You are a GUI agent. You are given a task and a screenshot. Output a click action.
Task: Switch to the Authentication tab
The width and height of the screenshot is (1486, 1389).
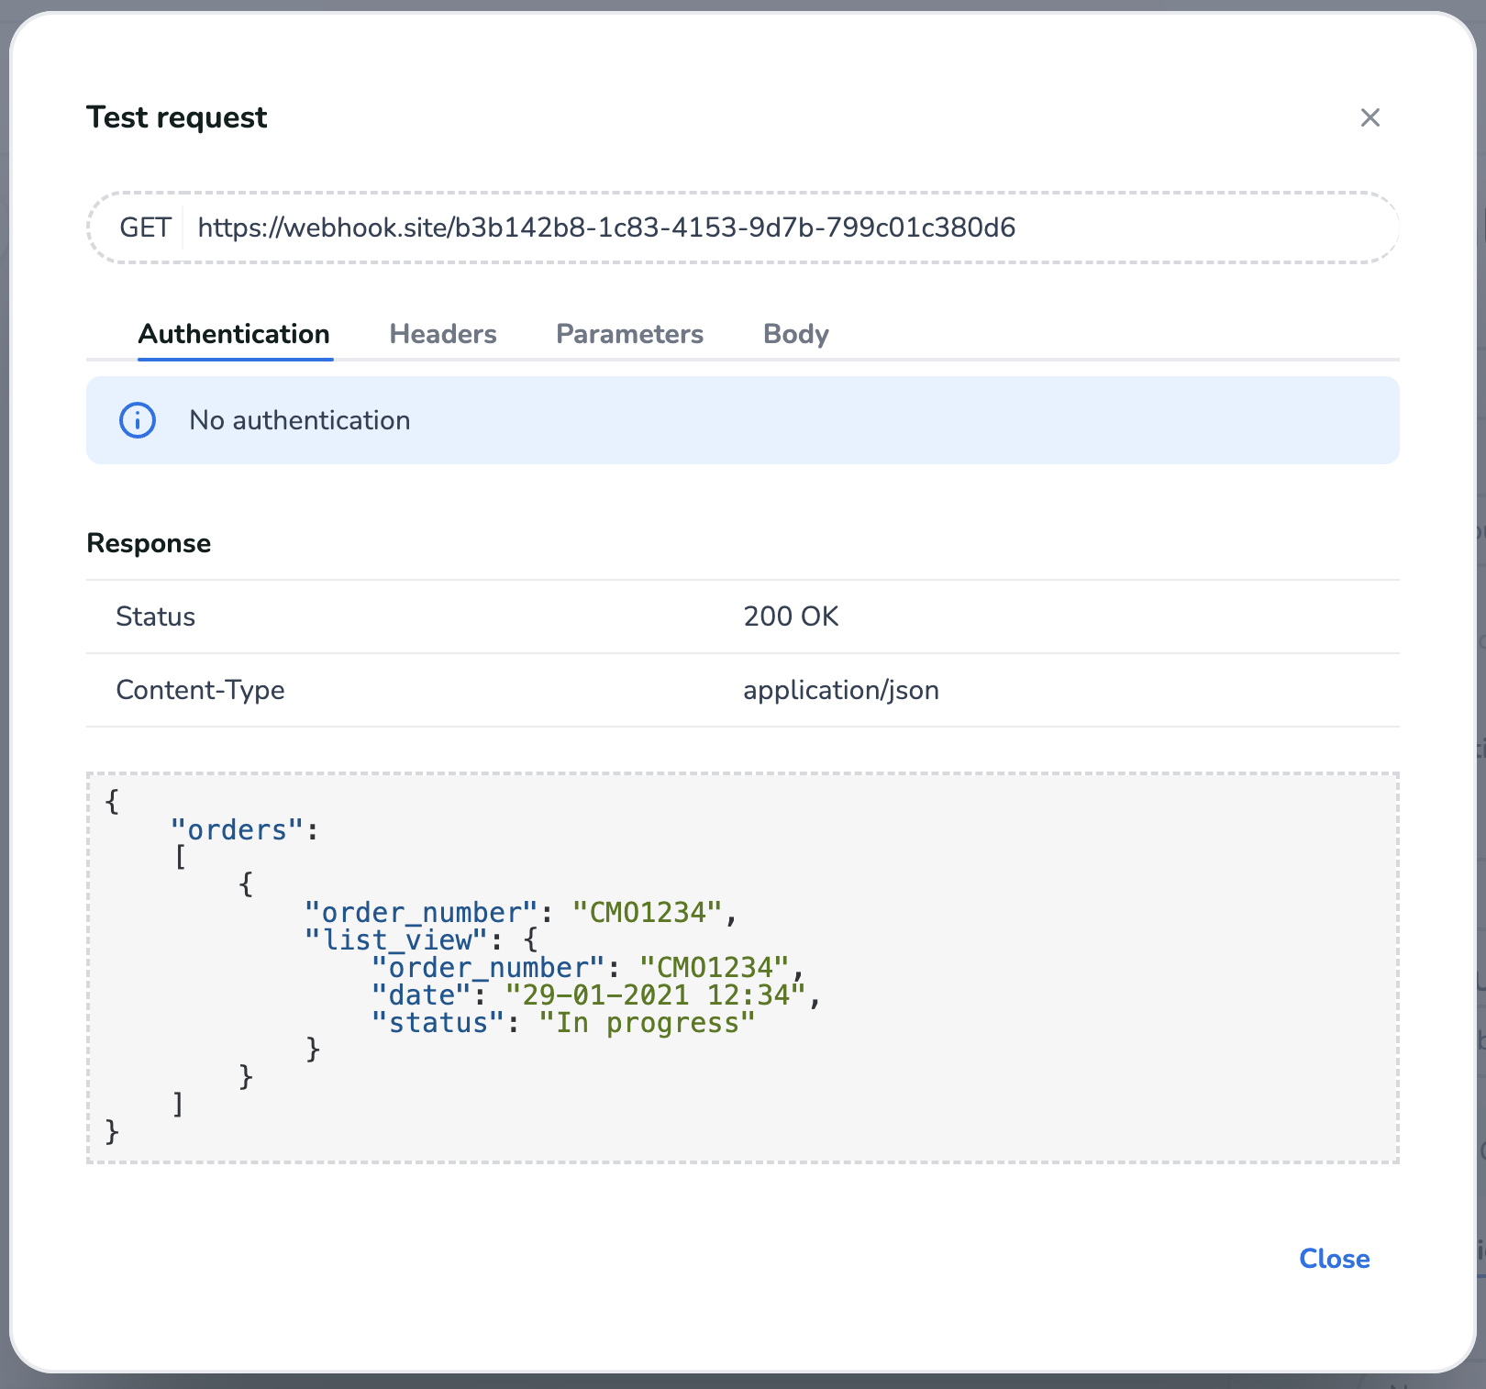pyautogui.click(x=234, y=334)
